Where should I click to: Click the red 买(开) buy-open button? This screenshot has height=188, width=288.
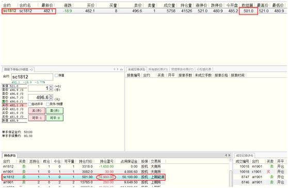pyautogui.click(x=37, y=111)
